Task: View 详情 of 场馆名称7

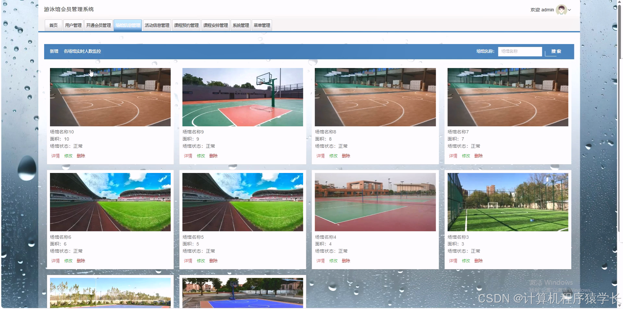Action: click(453, 156)
